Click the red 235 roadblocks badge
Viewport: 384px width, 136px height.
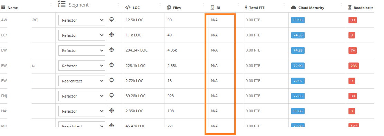click(353, 66)
